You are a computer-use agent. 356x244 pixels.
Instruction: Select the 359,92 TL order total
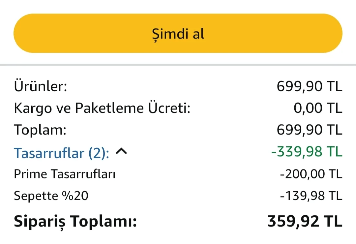305,221
